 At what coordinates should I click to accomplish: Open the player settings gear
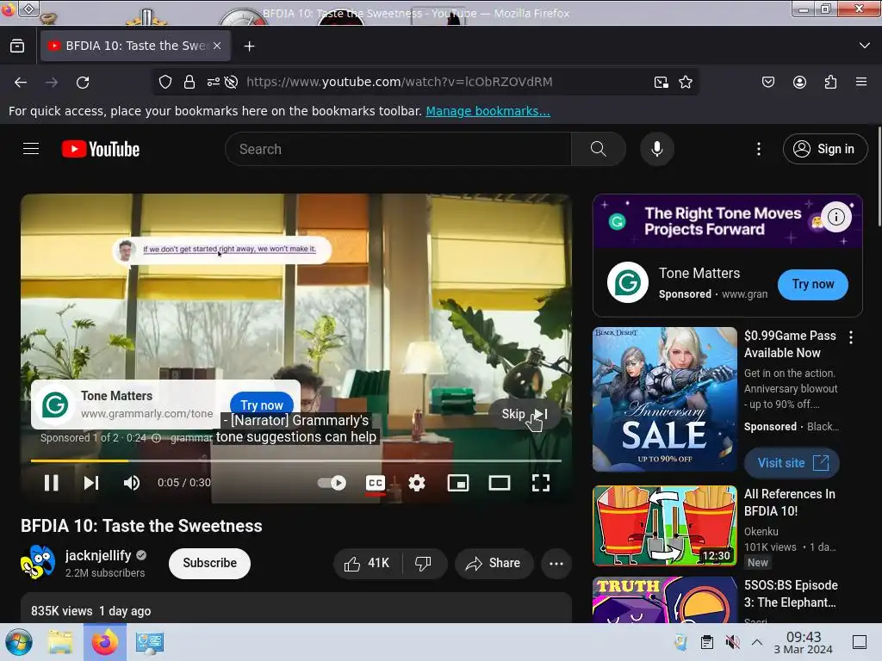[417, 483]
